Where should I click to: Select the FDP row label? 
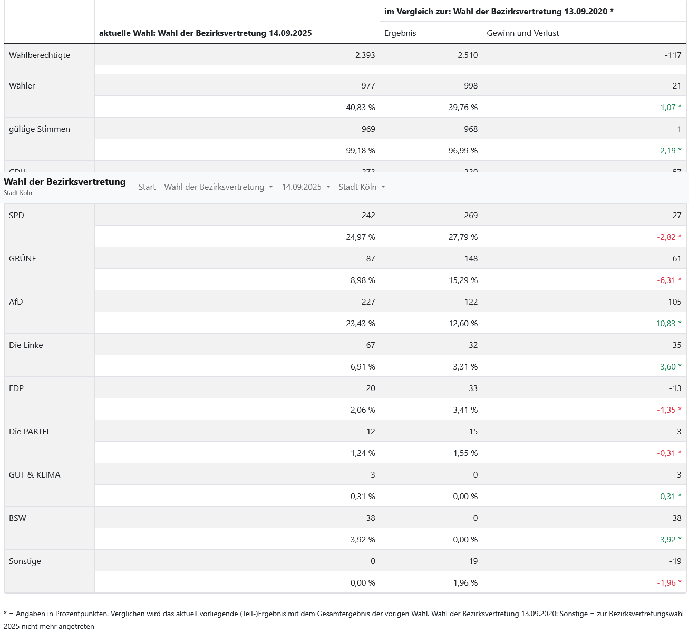[x=16, y=388]
